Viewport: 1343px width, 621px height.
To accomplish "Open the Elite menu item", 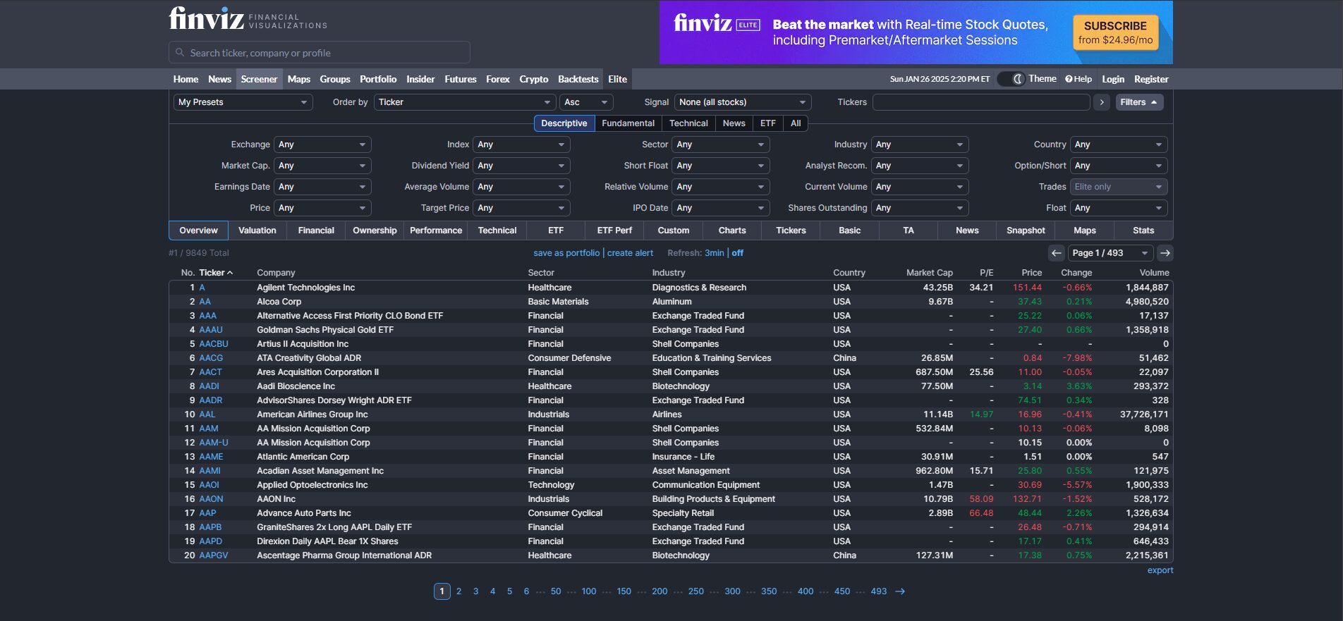I will (617, 79).
